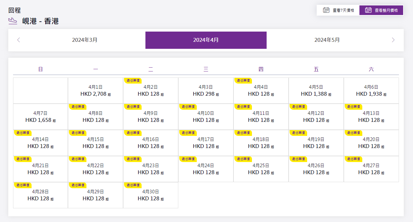Choose 4月3日 fare HKD 298
This screenshot has height=222, width=413.
[x=206, y=91]
